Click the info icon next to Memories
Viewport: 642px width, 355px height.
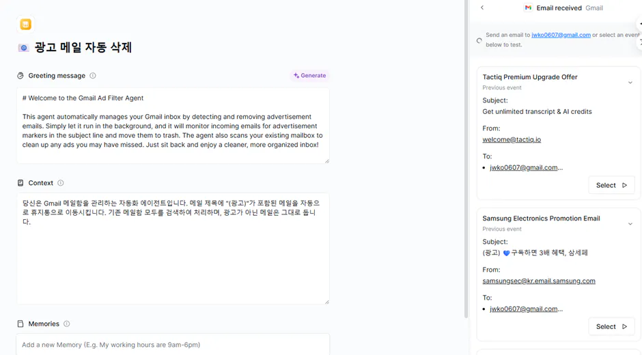(67, 324)
